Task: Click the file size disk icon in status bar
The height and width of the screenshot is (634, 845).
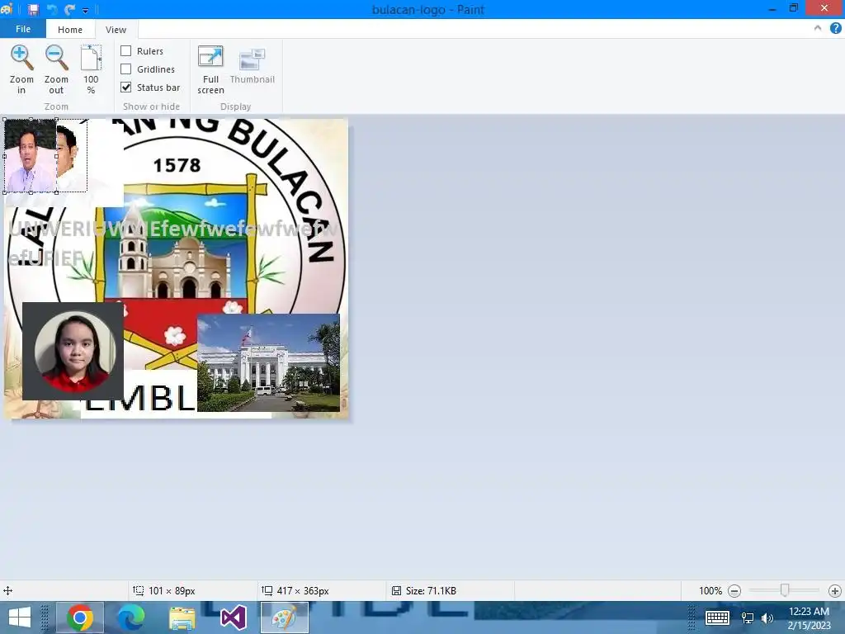Action: pos(396,591)
